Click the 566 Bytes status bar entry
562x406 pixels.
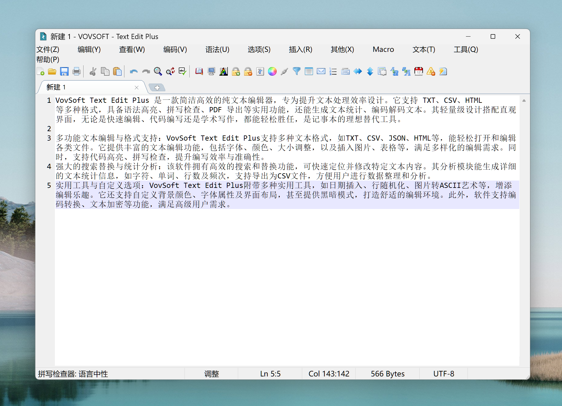(x=388, y=374)
